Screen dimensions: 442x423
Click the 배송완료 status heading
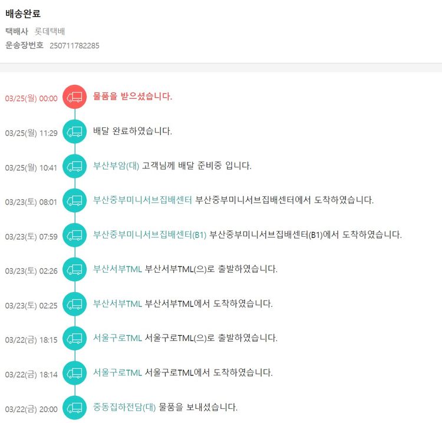point(23,14)
